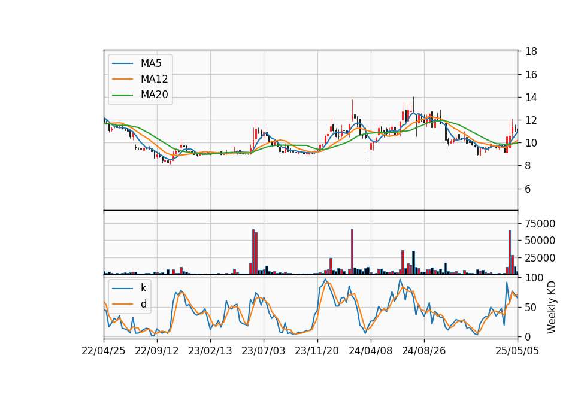575x413 pixels.
Task: Click the volume axis value 75000
Action: (540, 223)
